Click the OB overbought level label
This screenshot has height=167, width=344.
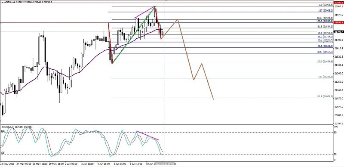3,131
